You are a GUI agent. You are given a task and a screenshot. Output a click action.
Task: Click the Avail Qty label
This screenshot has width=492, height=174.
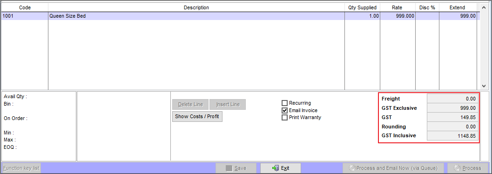(15, 97)
